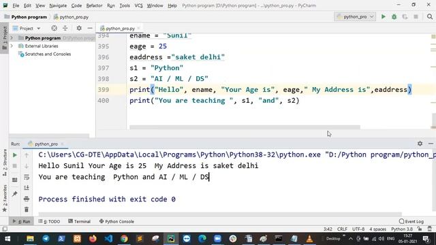The image size is (436, 245).
Task: Open the Tools menu
Action: point(125,5)
